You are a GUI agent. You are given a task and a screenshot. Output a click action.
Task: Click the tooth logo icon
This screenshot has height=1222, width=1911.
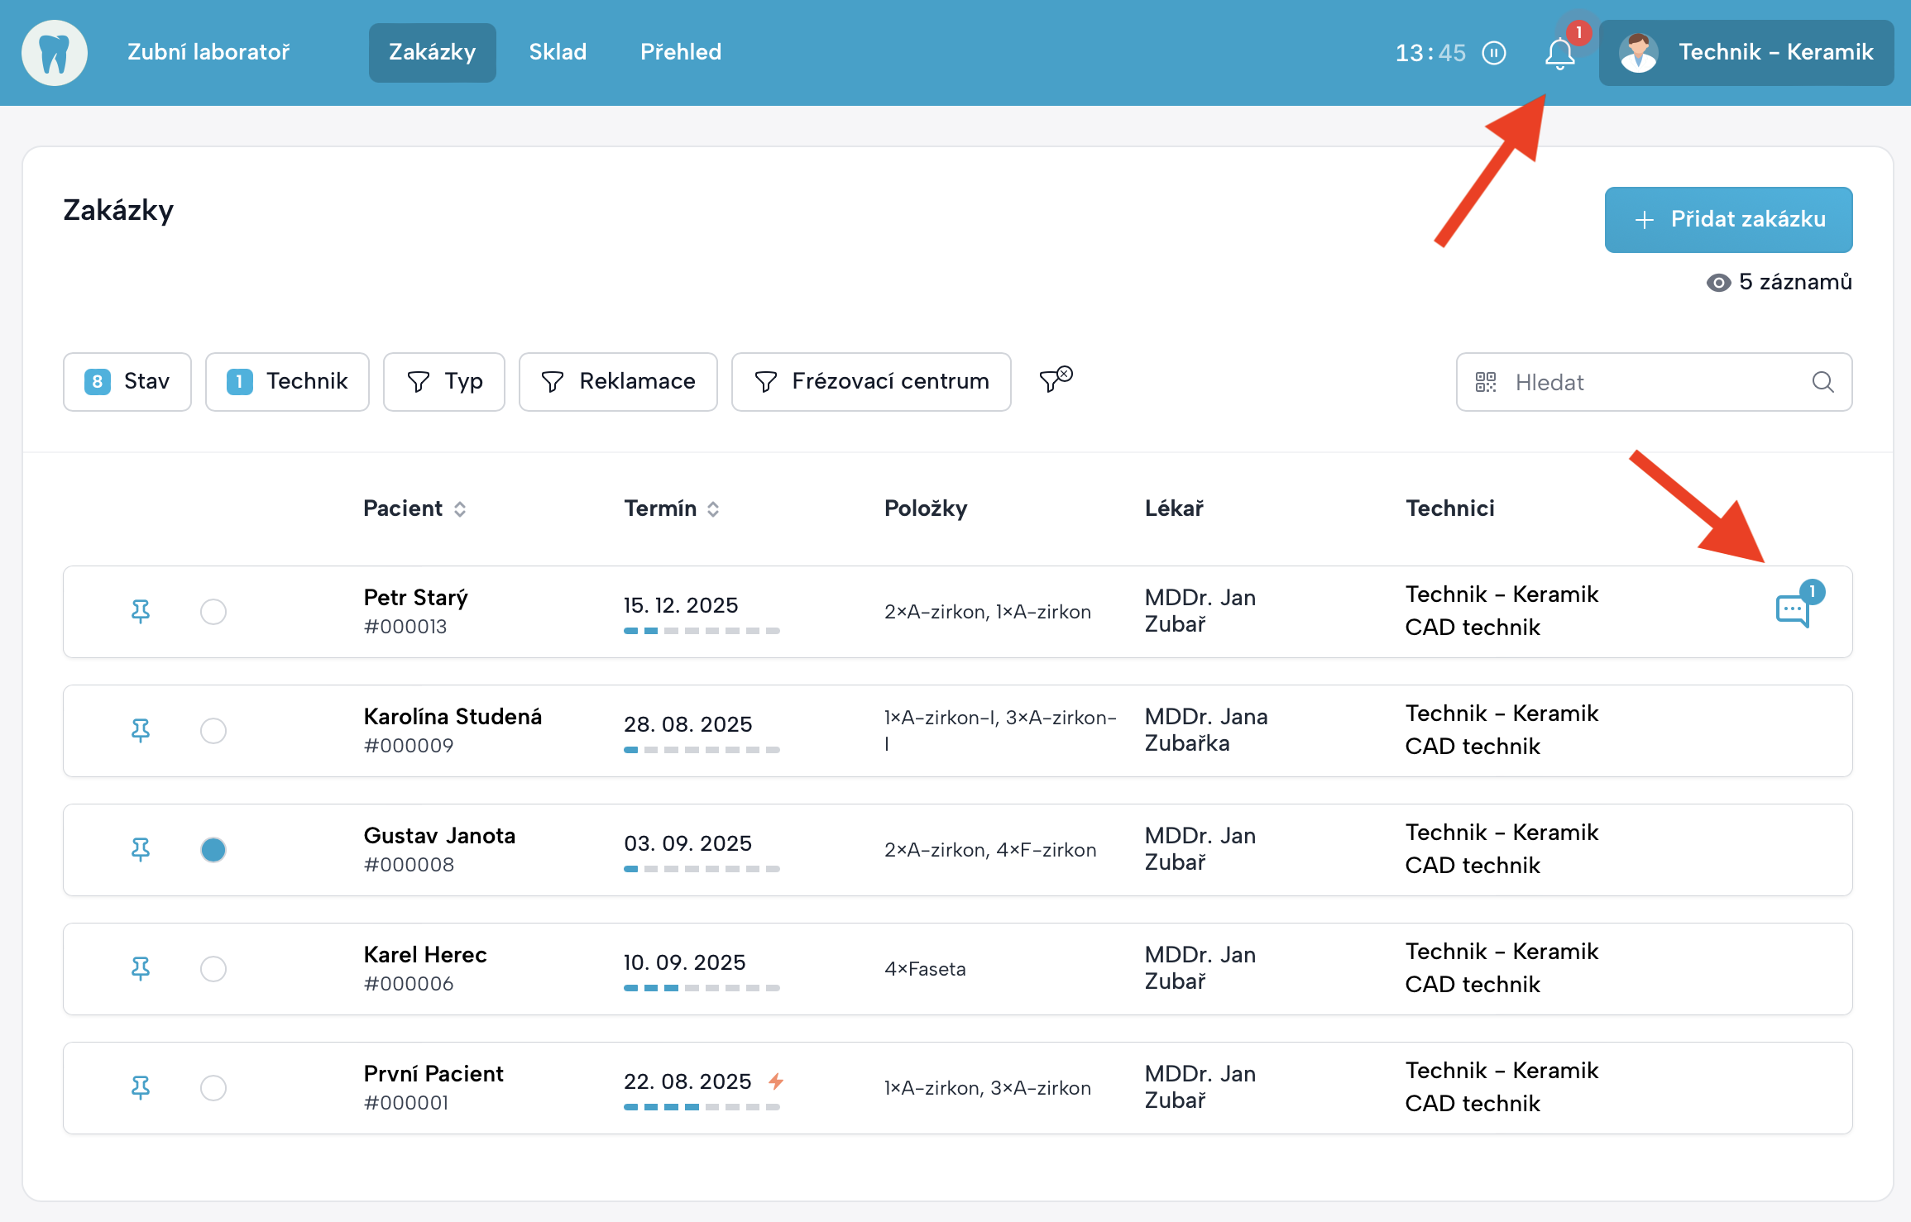pos(55,53)
